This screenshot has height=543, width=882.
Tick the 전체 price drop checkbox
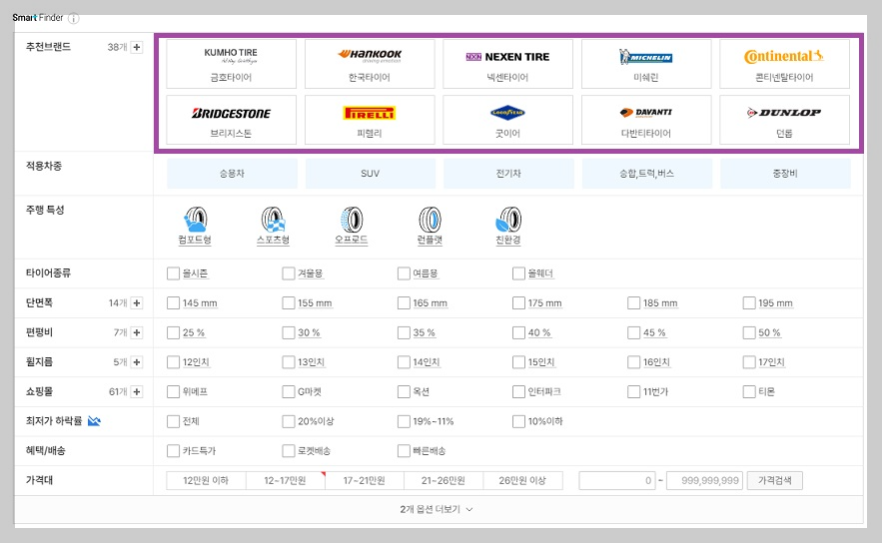(x=173, y=421)
